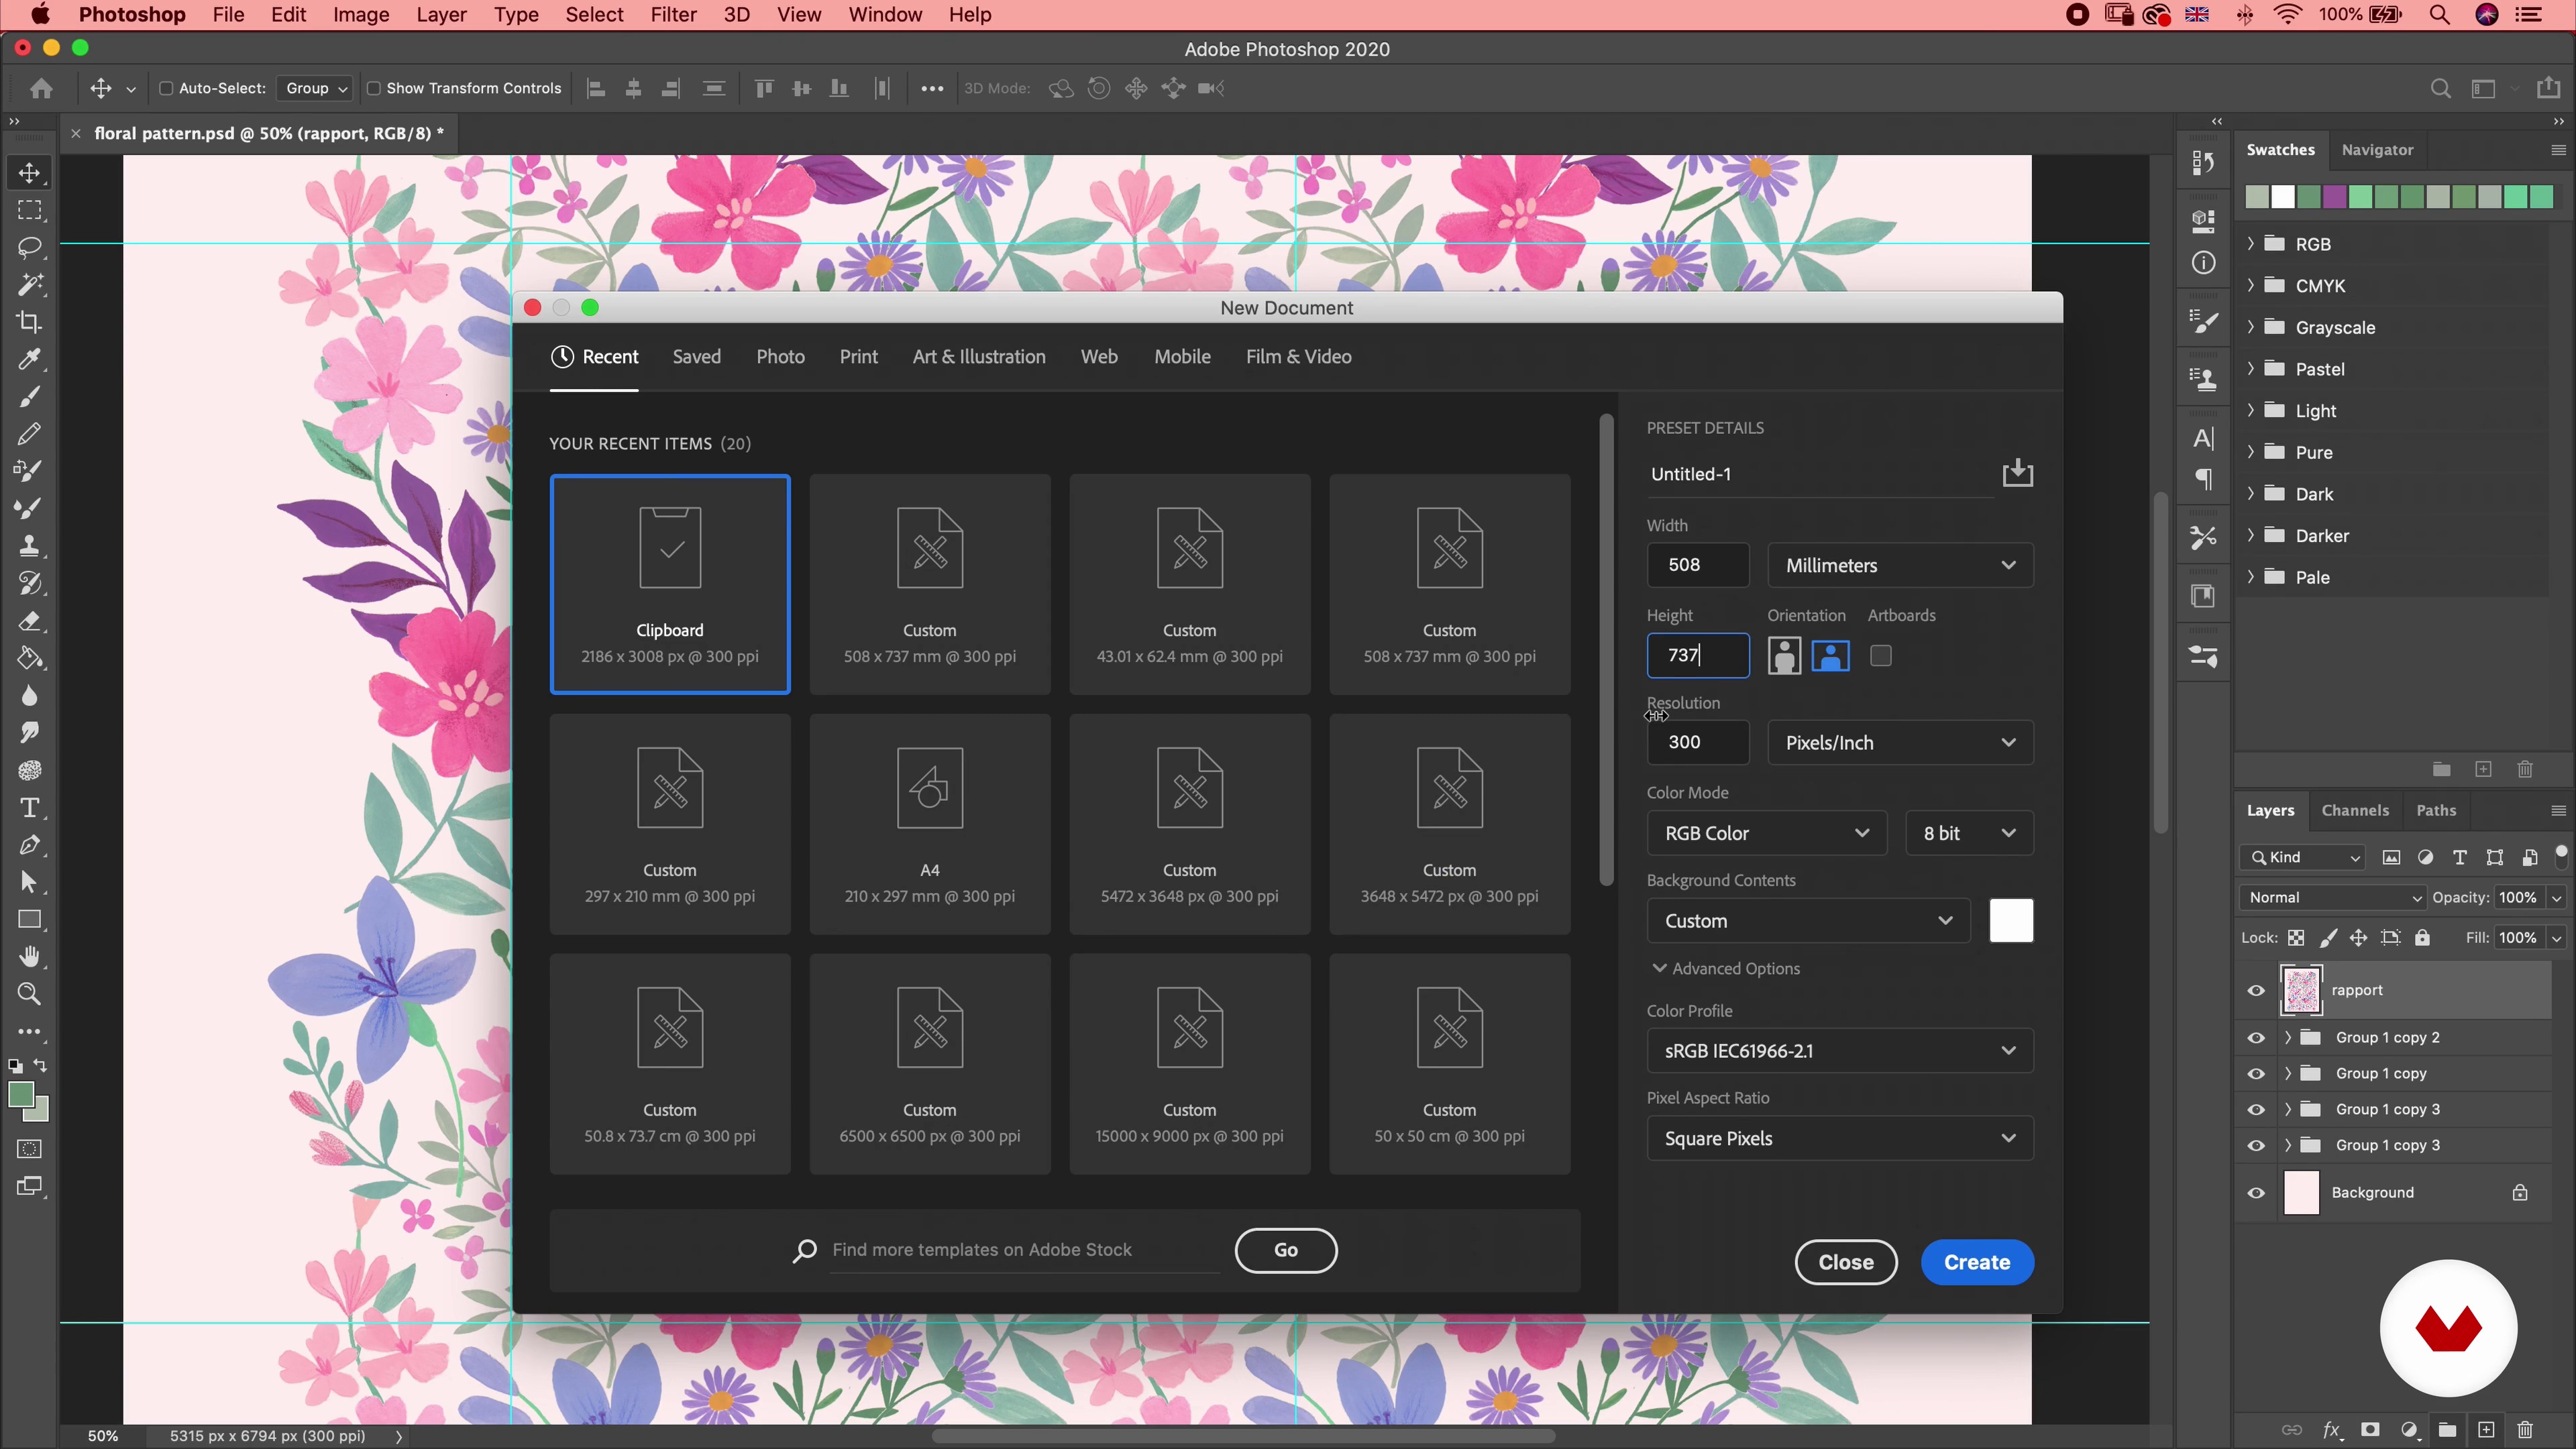Image resolution: width=2576 pixels, height=1449 pixels.
Task: Select the Pen tool
Action: tap(29, 845)
